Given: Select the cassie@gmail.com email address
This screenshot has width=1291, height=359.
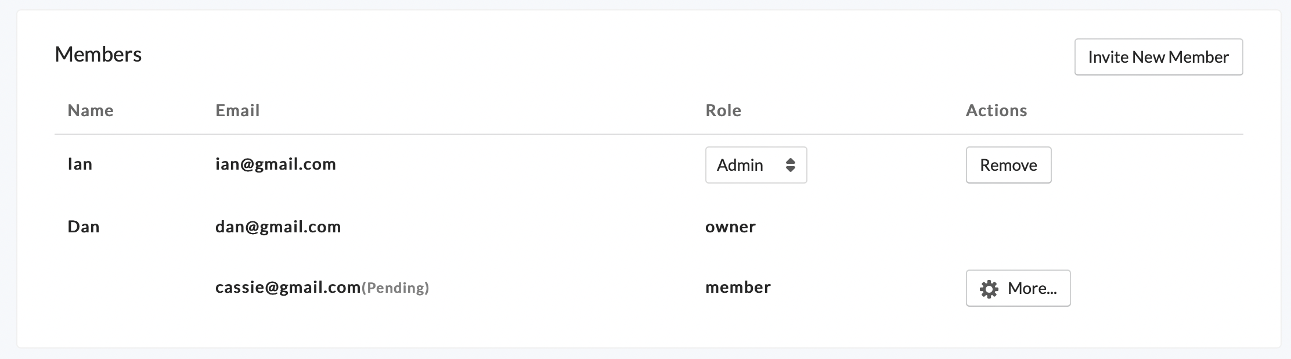Looking at the screenshot, I should tap(288, 287).
